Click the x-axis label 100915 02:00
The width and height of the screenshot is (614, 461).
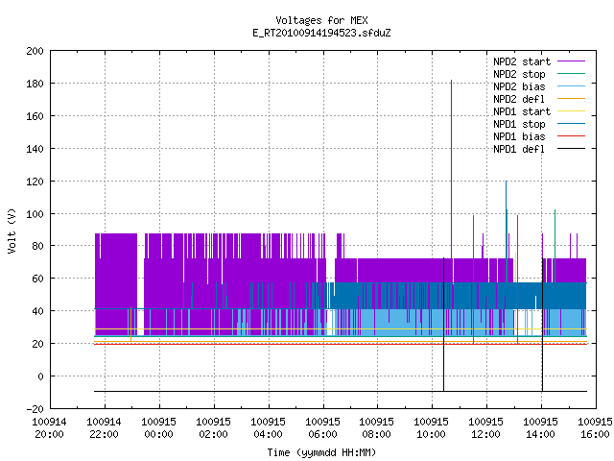tap(213, 428)
